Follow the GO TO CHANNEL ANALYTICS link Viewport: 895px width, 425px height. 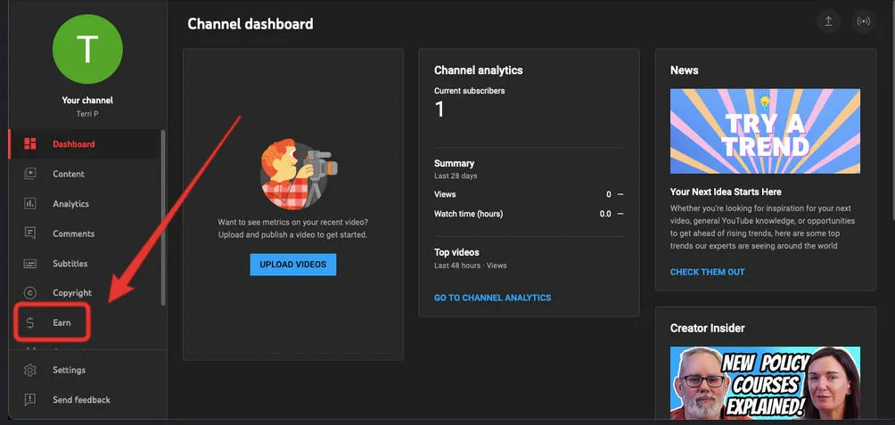493,298
